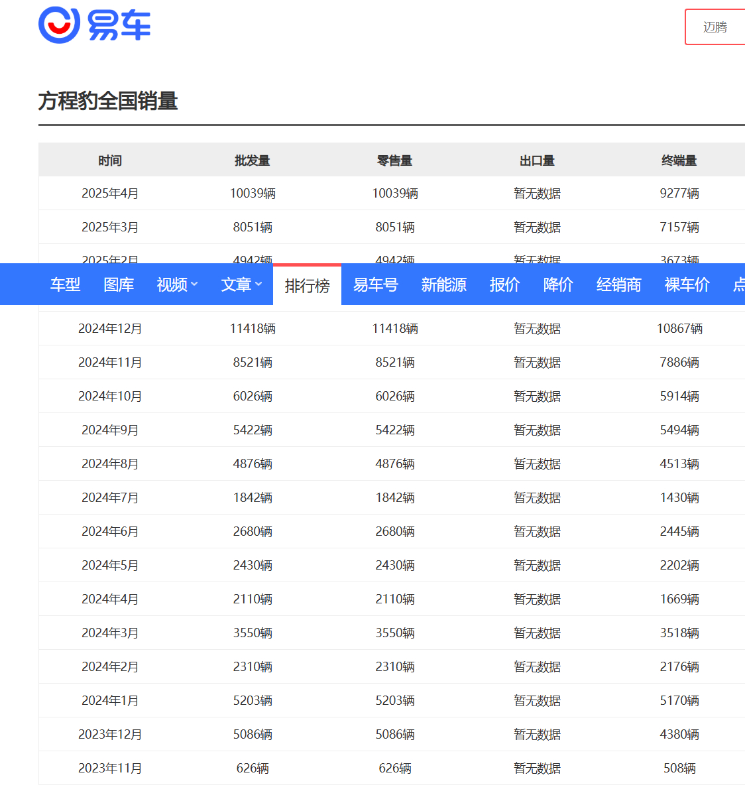Click the 1669辆 terminal sales value
The image size is (745, 799).
[679, 599]
